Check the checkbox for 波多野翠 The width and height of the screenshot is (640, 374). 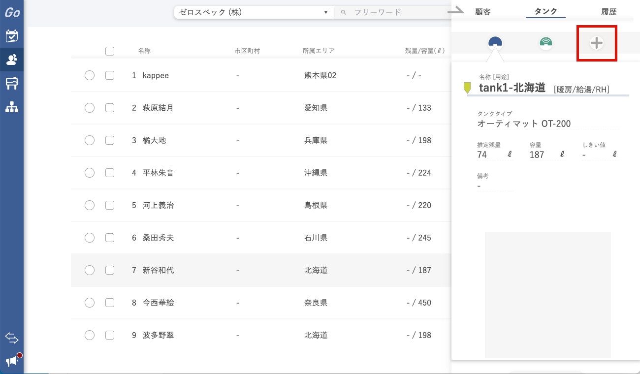tap(110, 335)
